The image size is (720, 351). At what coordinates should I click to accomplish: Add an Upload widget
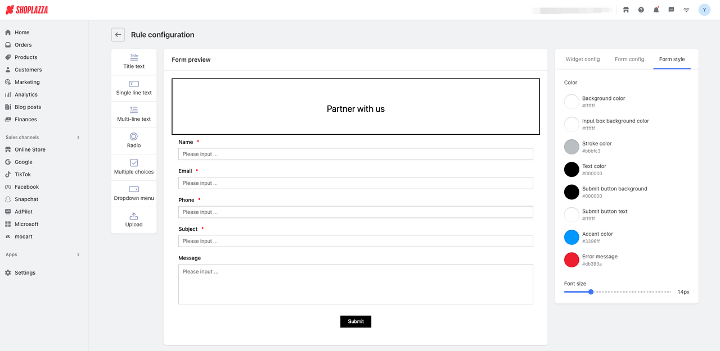(x=134, y=220)
